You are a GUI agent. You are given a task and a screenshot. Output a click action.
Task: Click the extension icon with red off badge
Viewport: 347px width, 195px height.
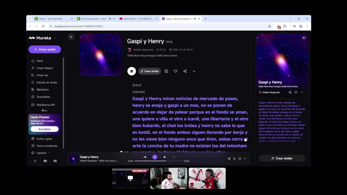tap(279, 27)
